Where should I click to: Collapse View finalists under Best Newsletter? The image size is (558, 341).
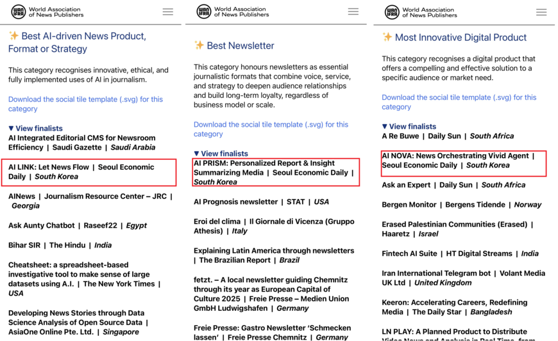[x=221, y=154]
